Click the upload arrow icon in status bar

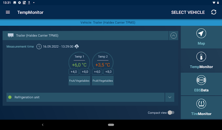coord(29,2)
